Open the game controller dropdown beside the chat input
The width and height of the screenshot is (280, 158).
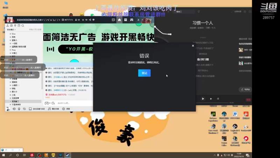[x=47, y=103]
